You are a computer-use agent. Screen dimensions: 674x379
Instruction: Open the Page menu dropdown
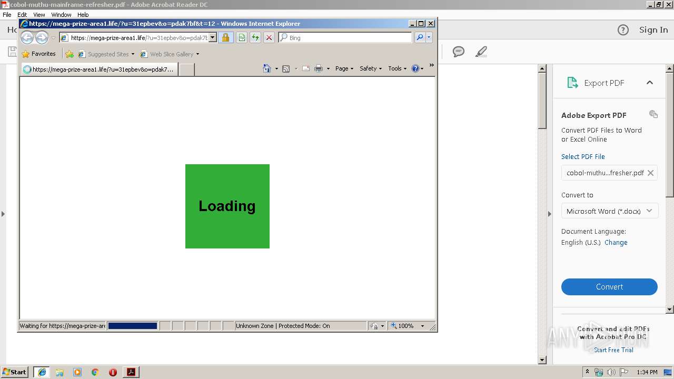[344, 68]
